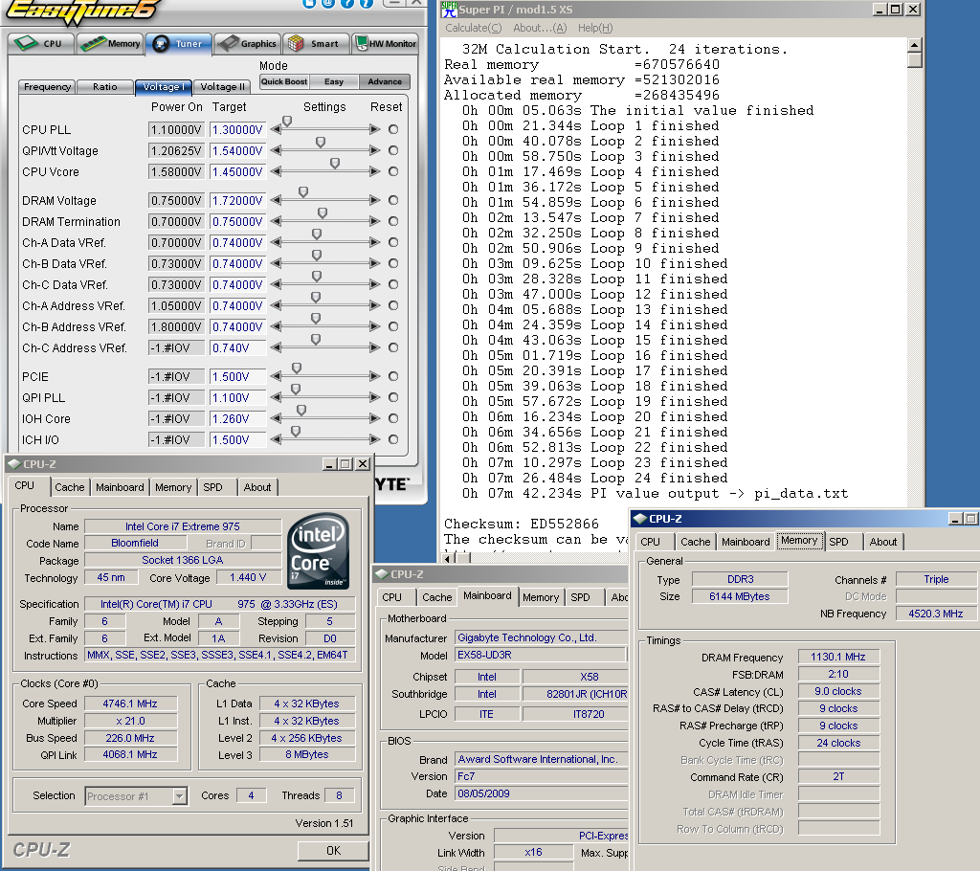Open Help menu in Super PI
980x871 pixels.
595,28
